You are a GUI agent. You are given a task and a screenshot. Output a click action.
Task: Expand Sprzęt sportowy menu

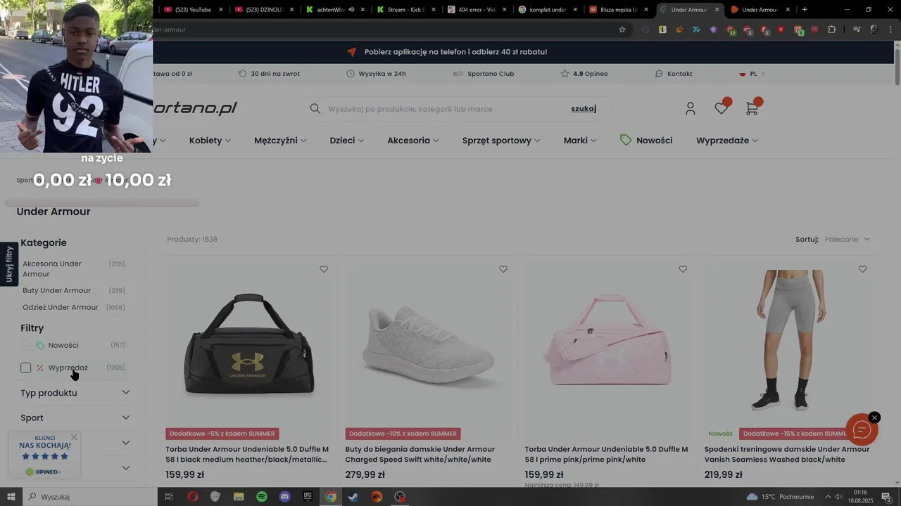tap(501, 141)
